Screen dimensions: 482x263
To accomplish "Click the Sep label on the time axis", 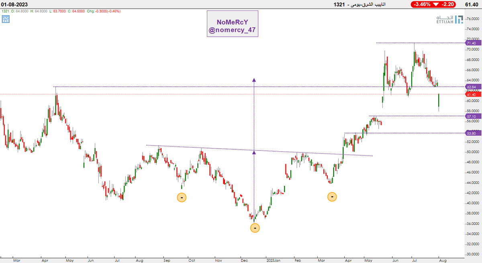I will [167, 260].
